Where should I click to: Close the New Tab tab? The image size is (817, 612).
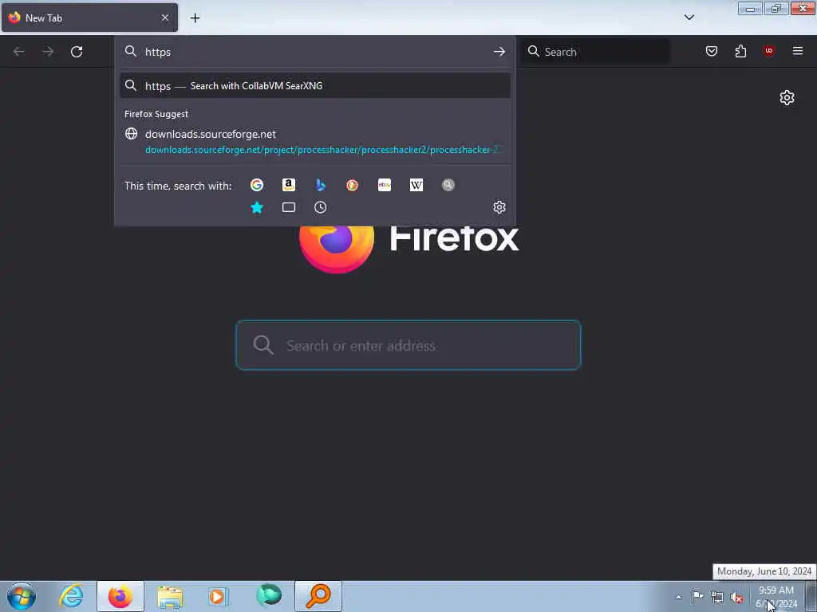(x=164, y=18)
